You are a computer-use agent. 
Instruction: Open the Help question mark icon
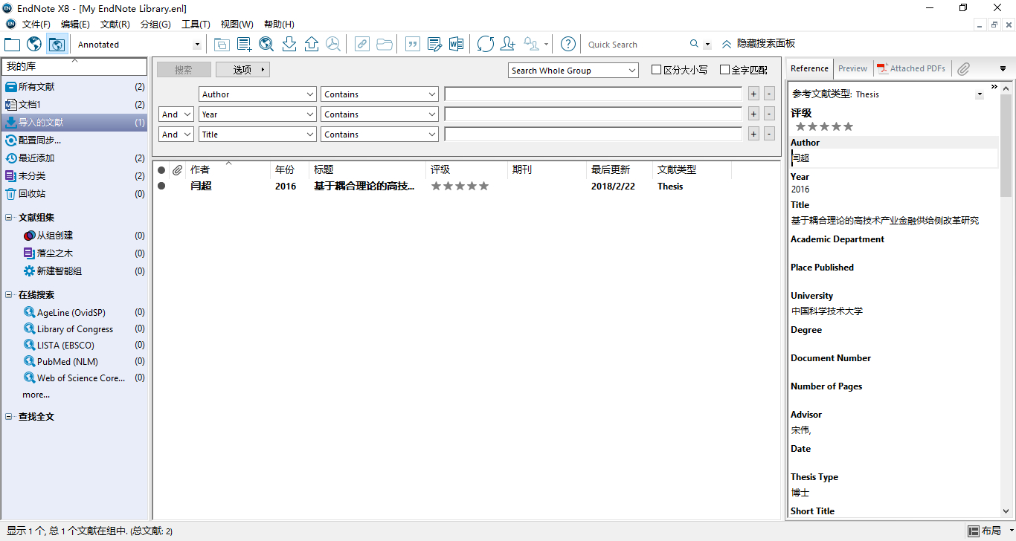[x=568, y=45]
